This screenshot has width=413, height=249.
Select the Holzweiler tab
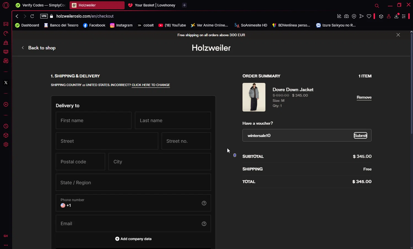tap(97, 5)
